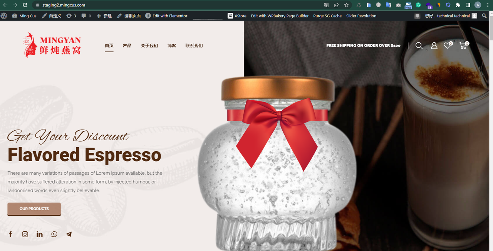This screenshot has height=251, width=493.
Task: Click the translate page icon in address bar
Action: coord(326,5)
